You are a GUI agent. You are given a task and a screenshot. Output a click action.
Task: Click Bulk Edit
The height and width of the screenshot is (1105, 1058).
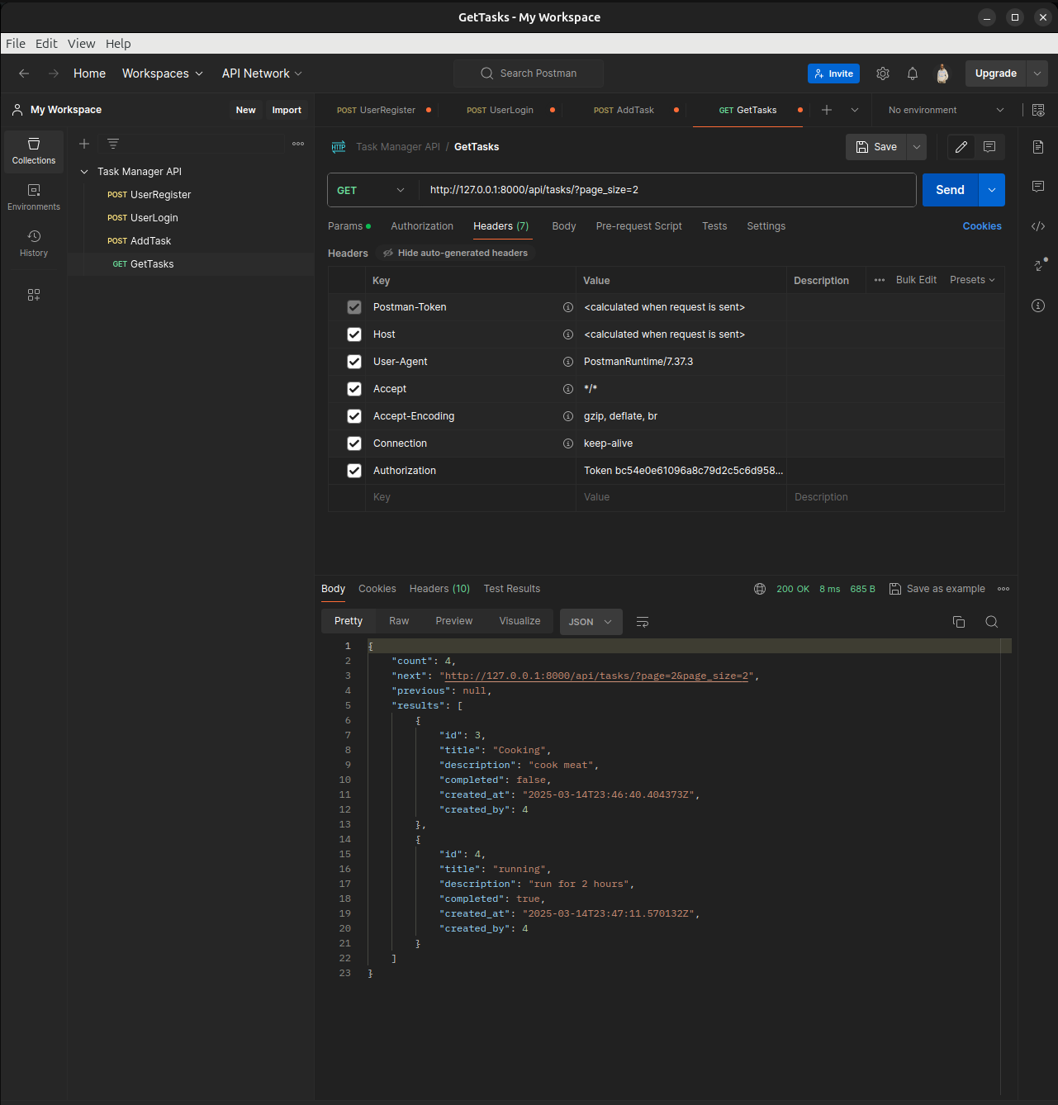pos(916,280)
